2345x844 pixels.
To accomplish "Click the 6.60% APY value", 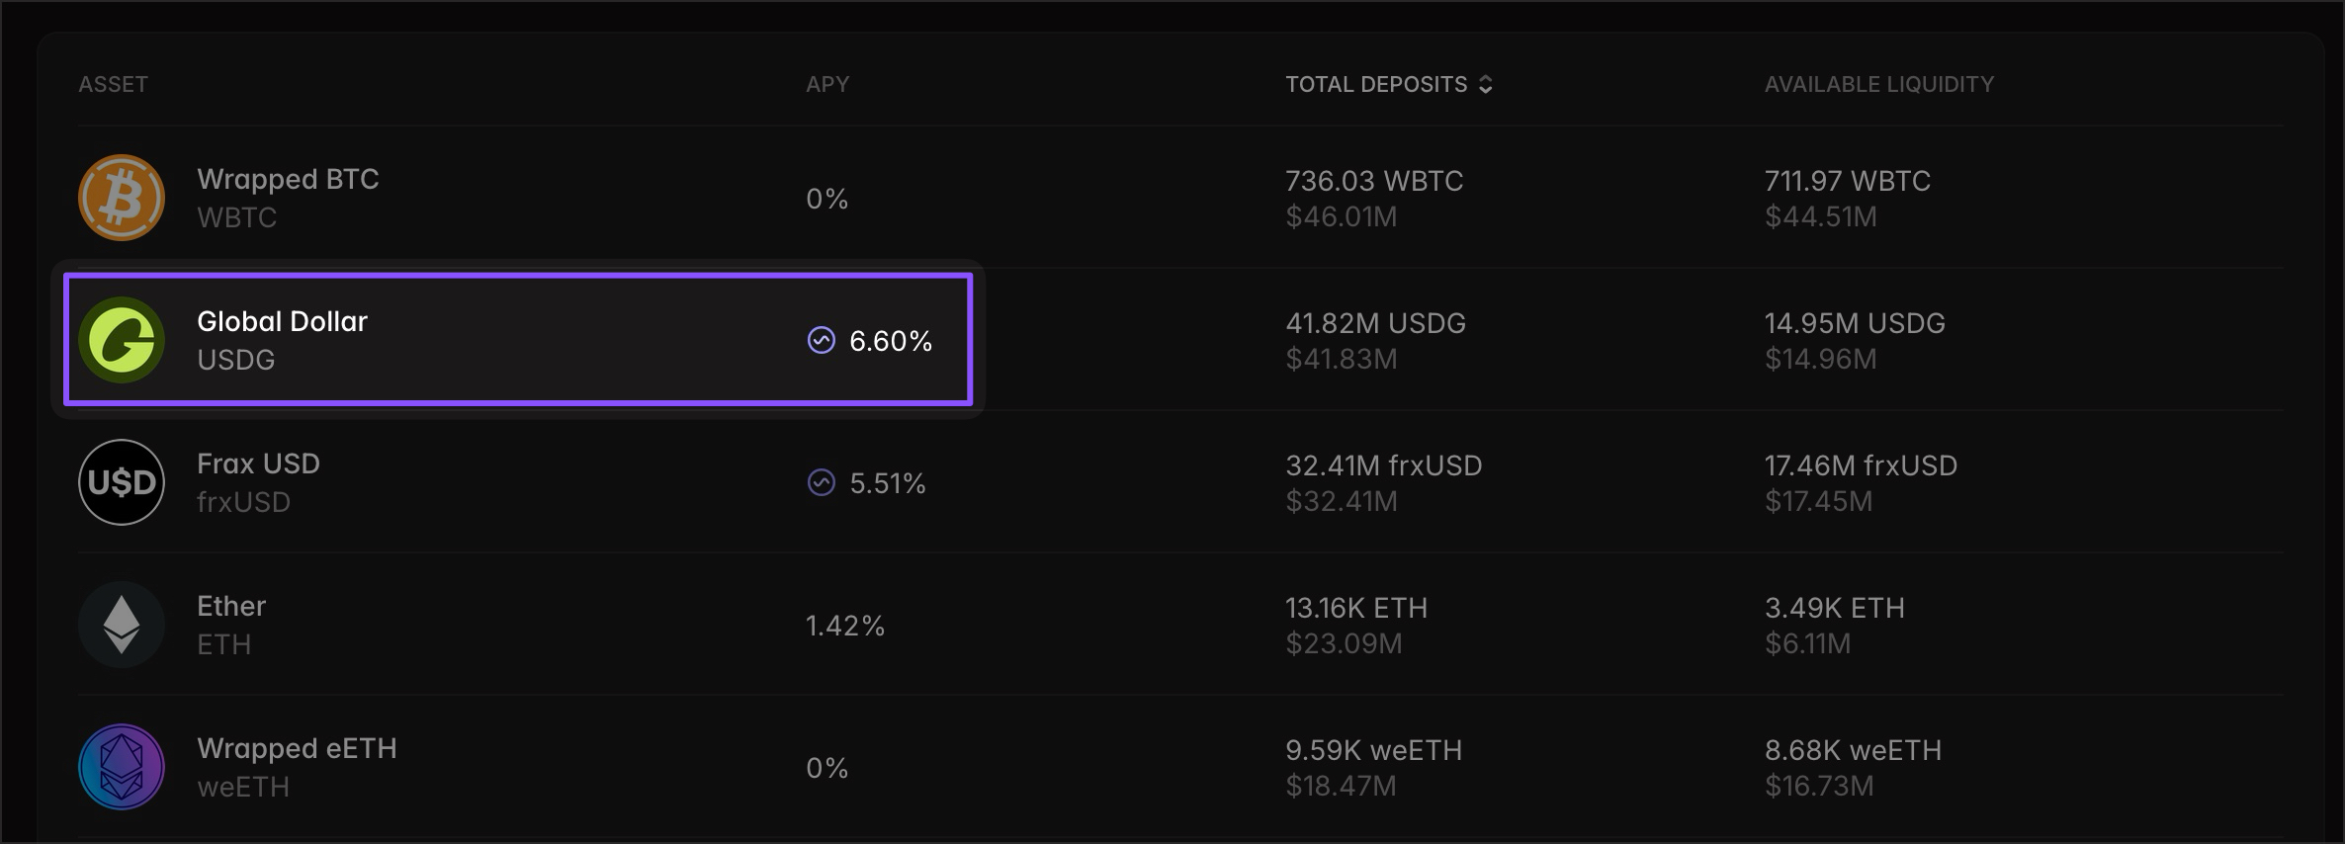I will (891, 341).
